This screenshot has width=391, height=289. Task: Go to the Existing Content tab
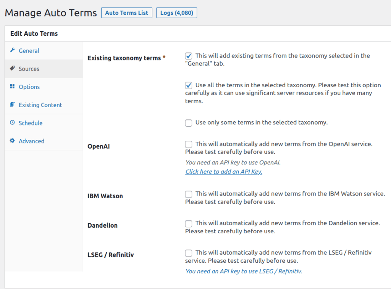[44, 105]
